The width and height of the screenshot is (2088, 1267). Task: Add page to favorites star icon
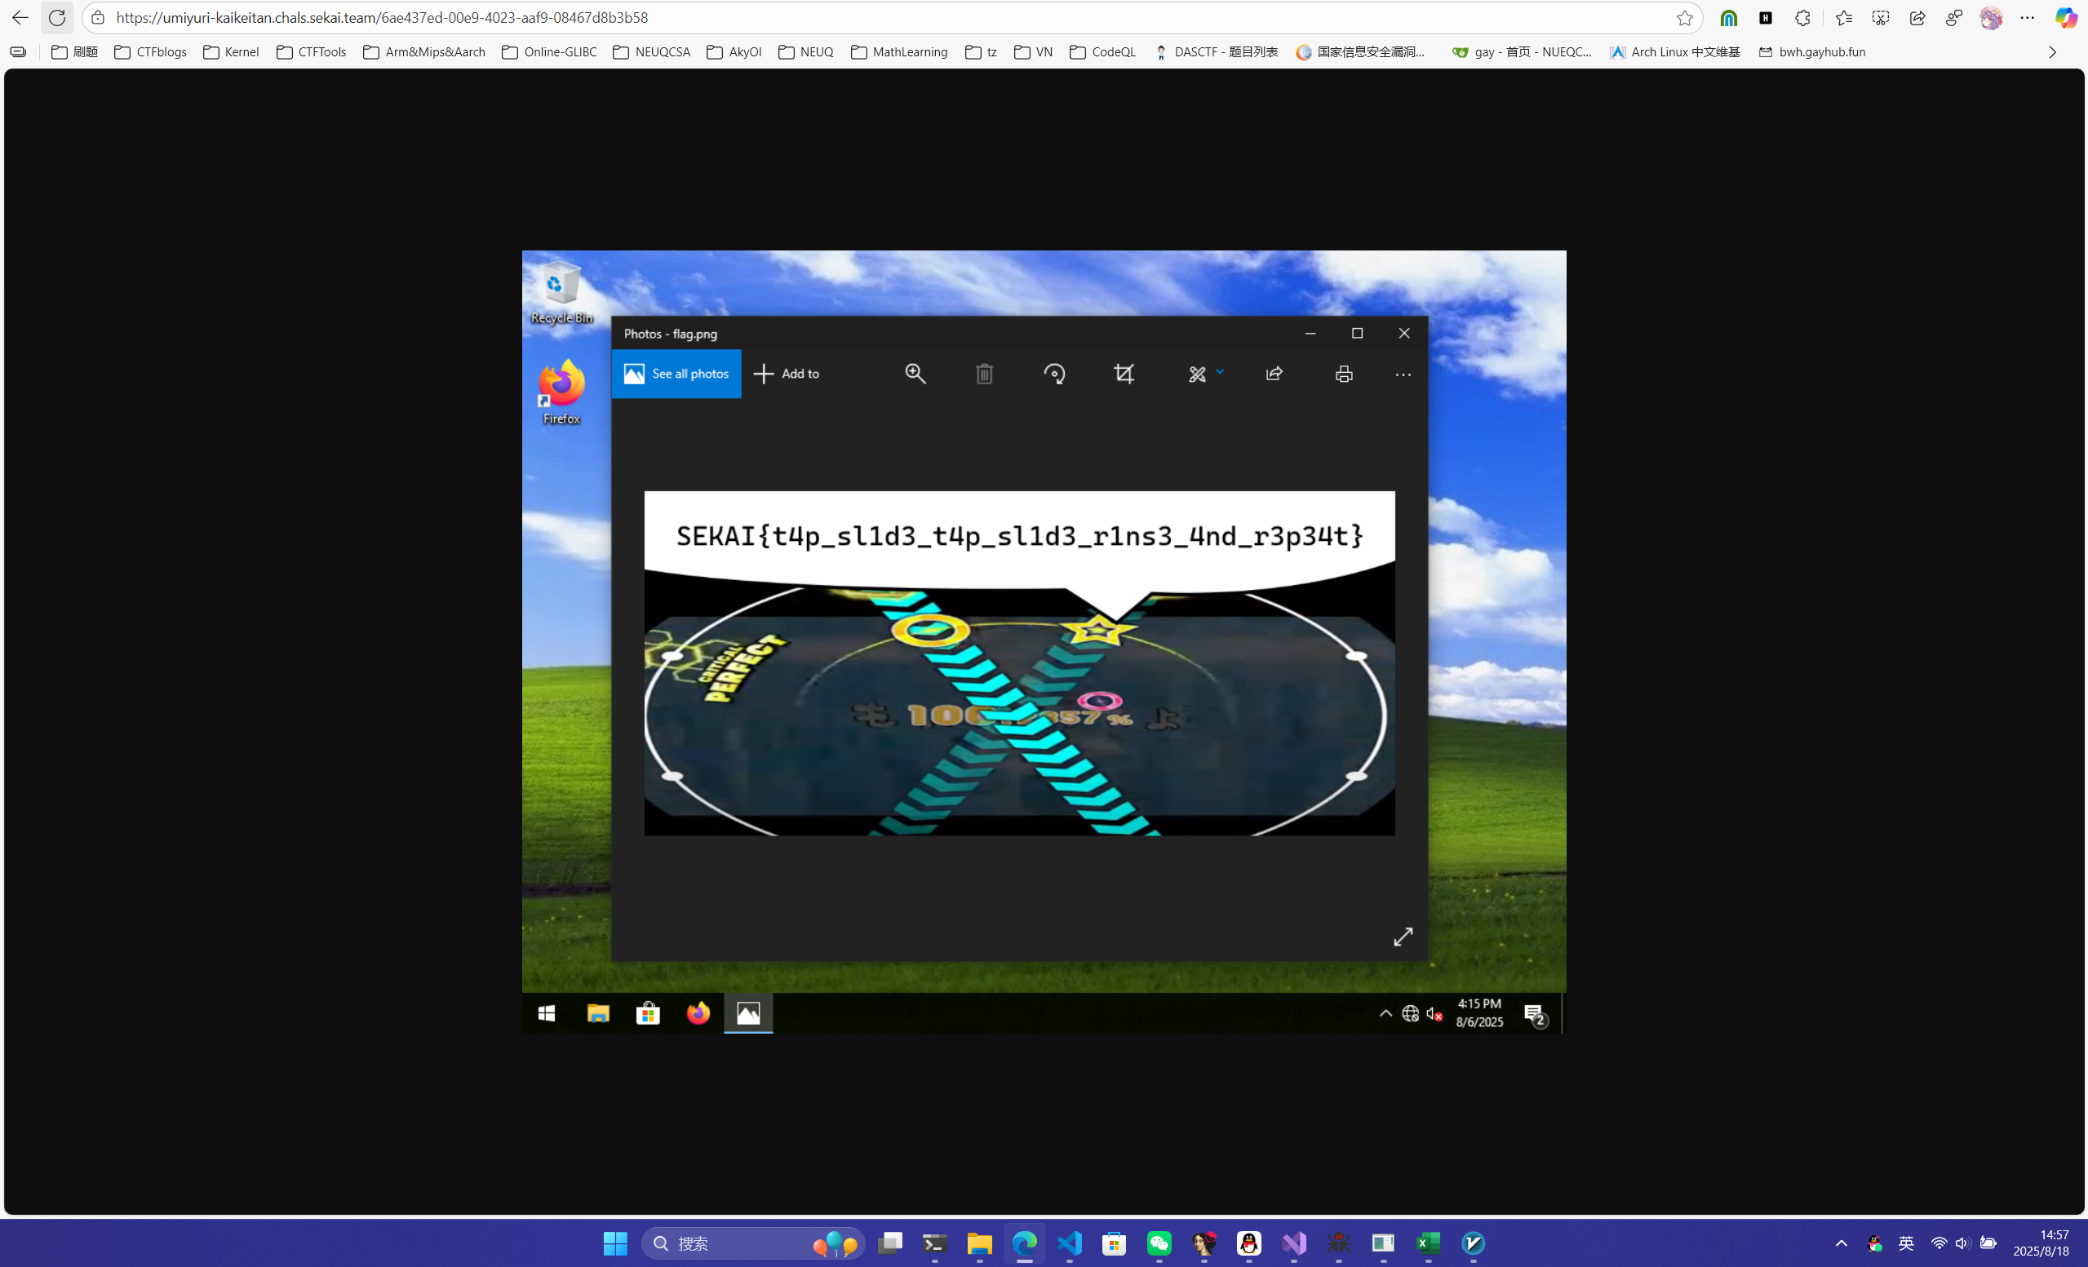[x=1685, y=18]
